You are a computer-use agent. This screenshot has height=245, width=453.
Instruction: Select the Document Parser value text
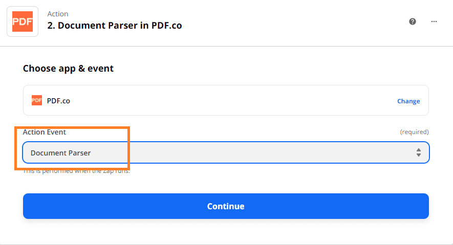pyautogui.click(x=60, y=153)
